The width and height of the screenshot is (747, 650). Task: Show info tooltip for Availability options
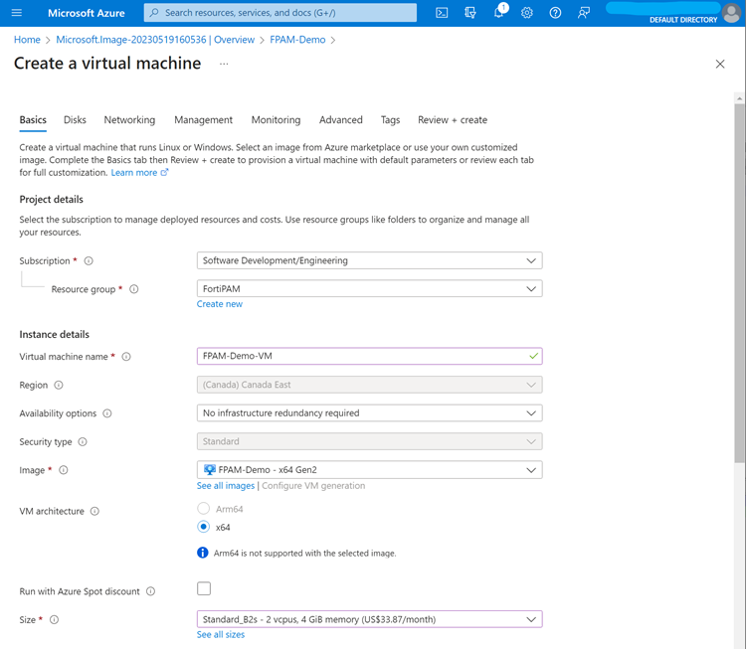pyautogui.click(x=107, y=413)
